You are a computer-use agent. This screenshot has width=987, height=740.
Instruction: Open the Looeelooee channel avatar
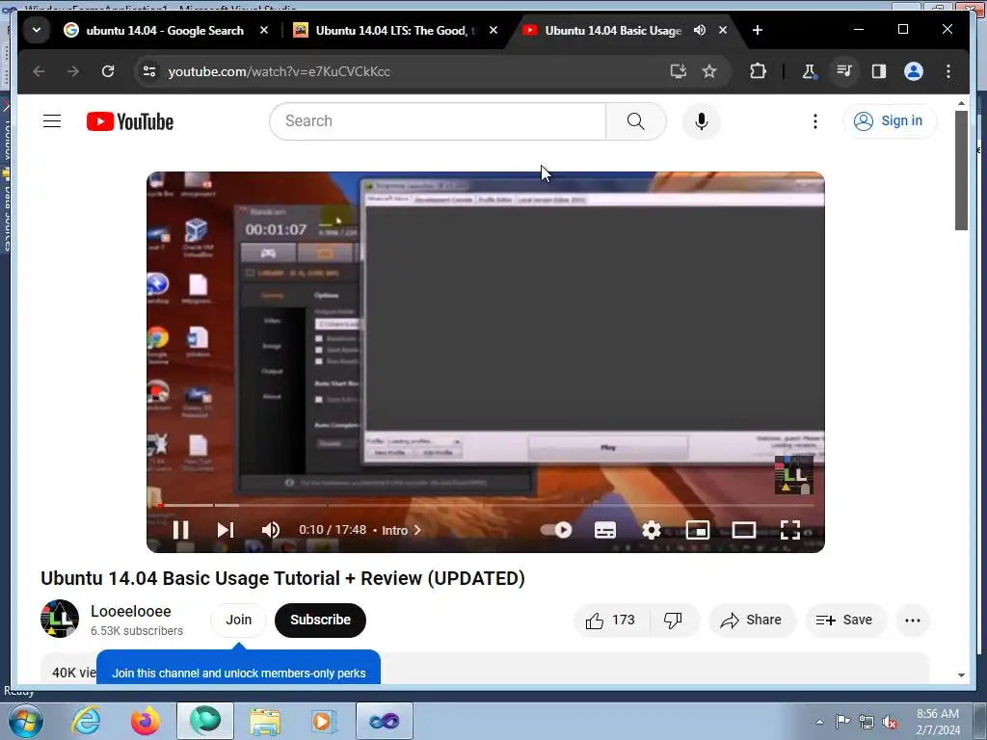(x=60, y=619)
